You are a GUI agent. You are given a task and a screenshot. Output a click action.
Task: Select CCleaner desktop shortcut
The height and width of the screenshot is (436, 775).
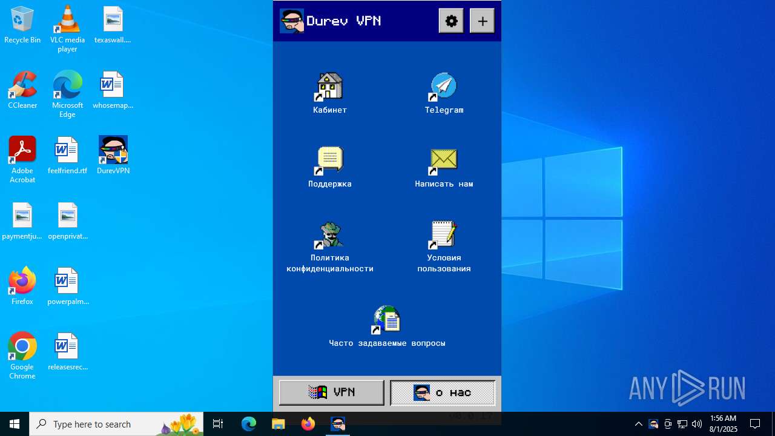tap(22, 90)
